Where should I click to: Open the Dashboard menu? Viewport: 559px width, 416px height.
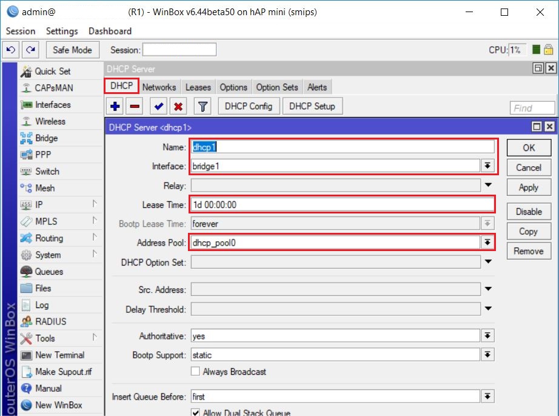click(x=110, y=32)
